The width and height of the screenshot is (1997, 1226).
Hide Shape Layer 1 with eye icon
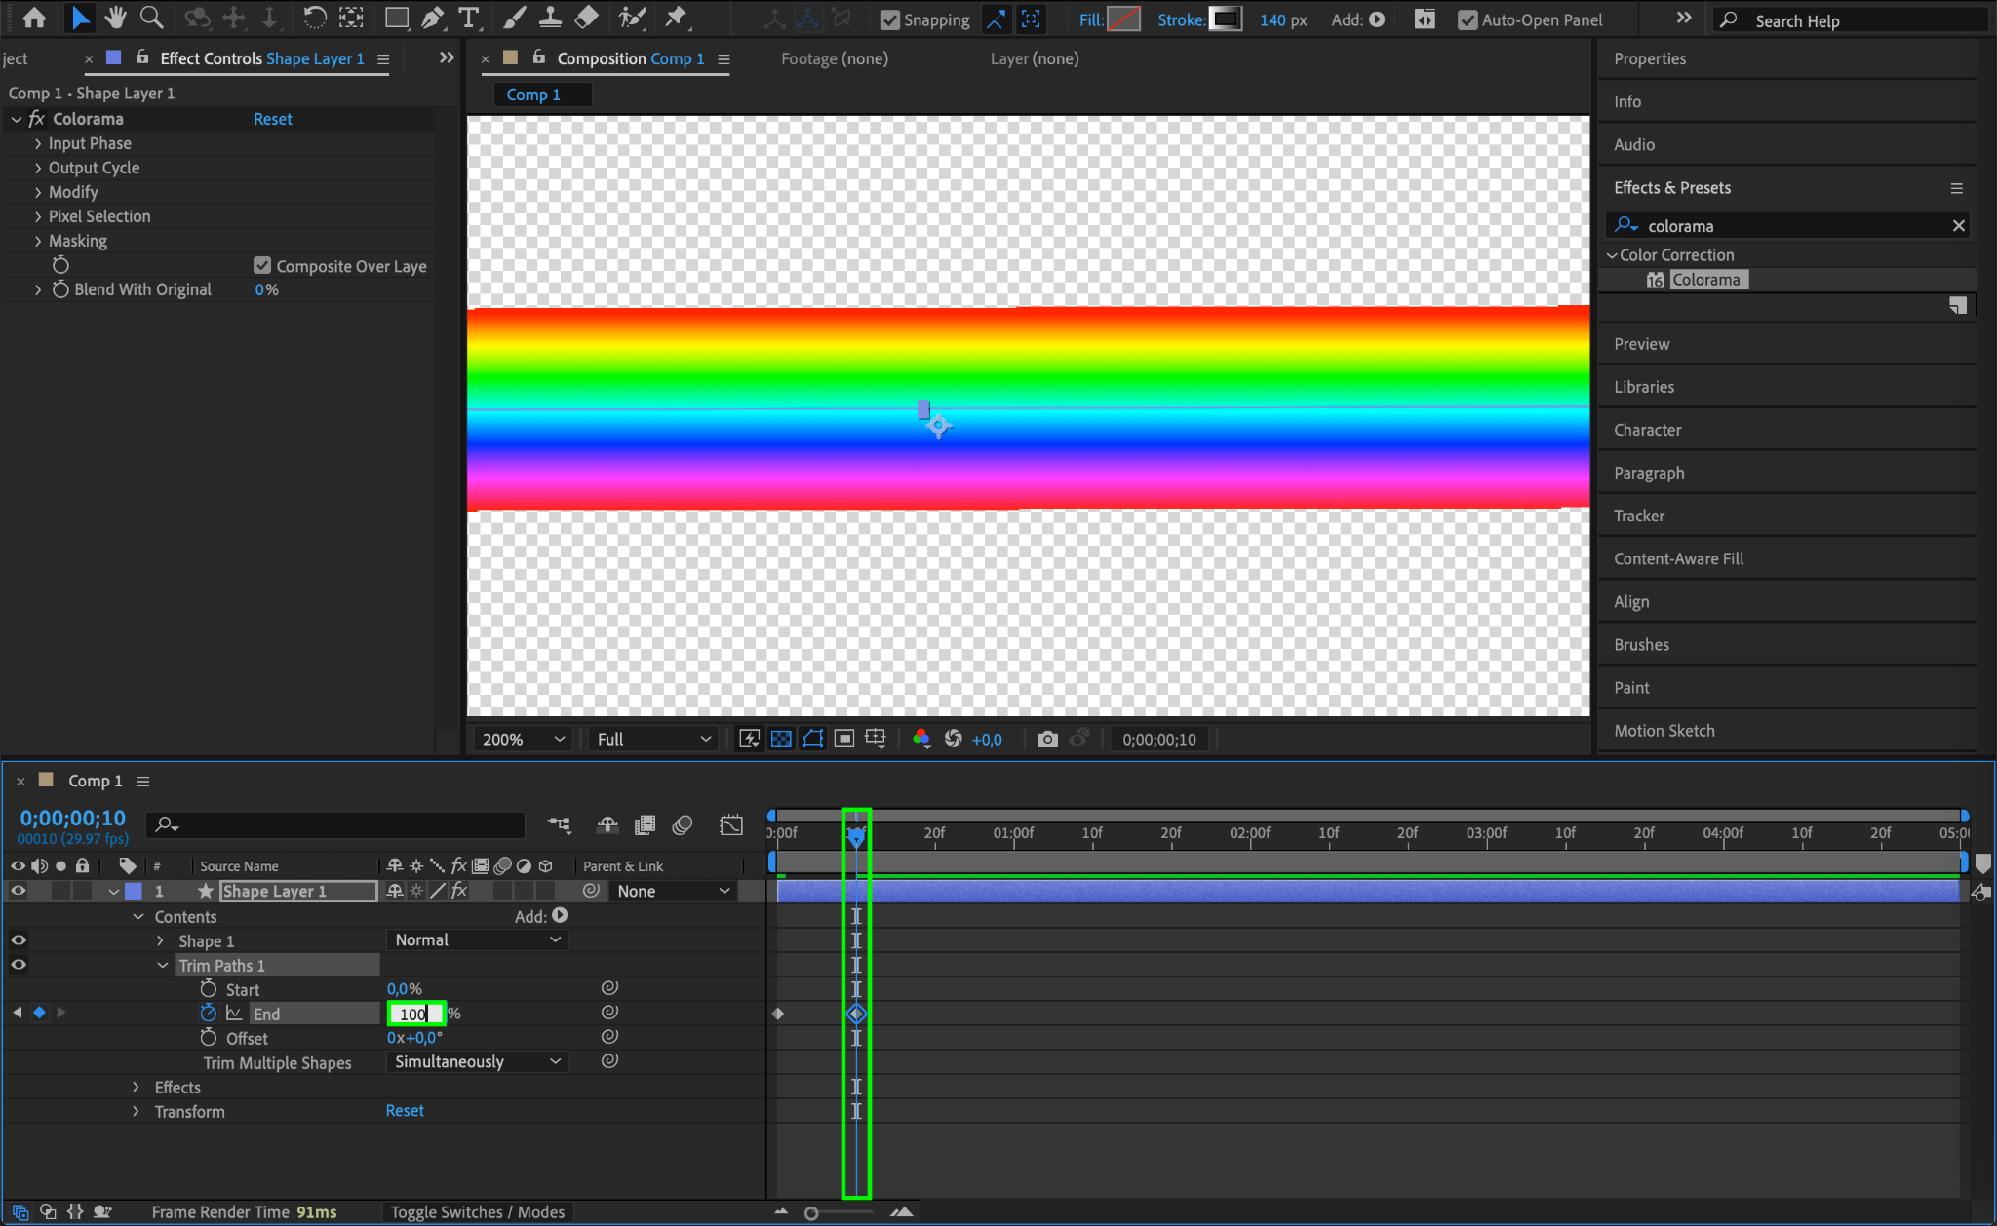18,891
